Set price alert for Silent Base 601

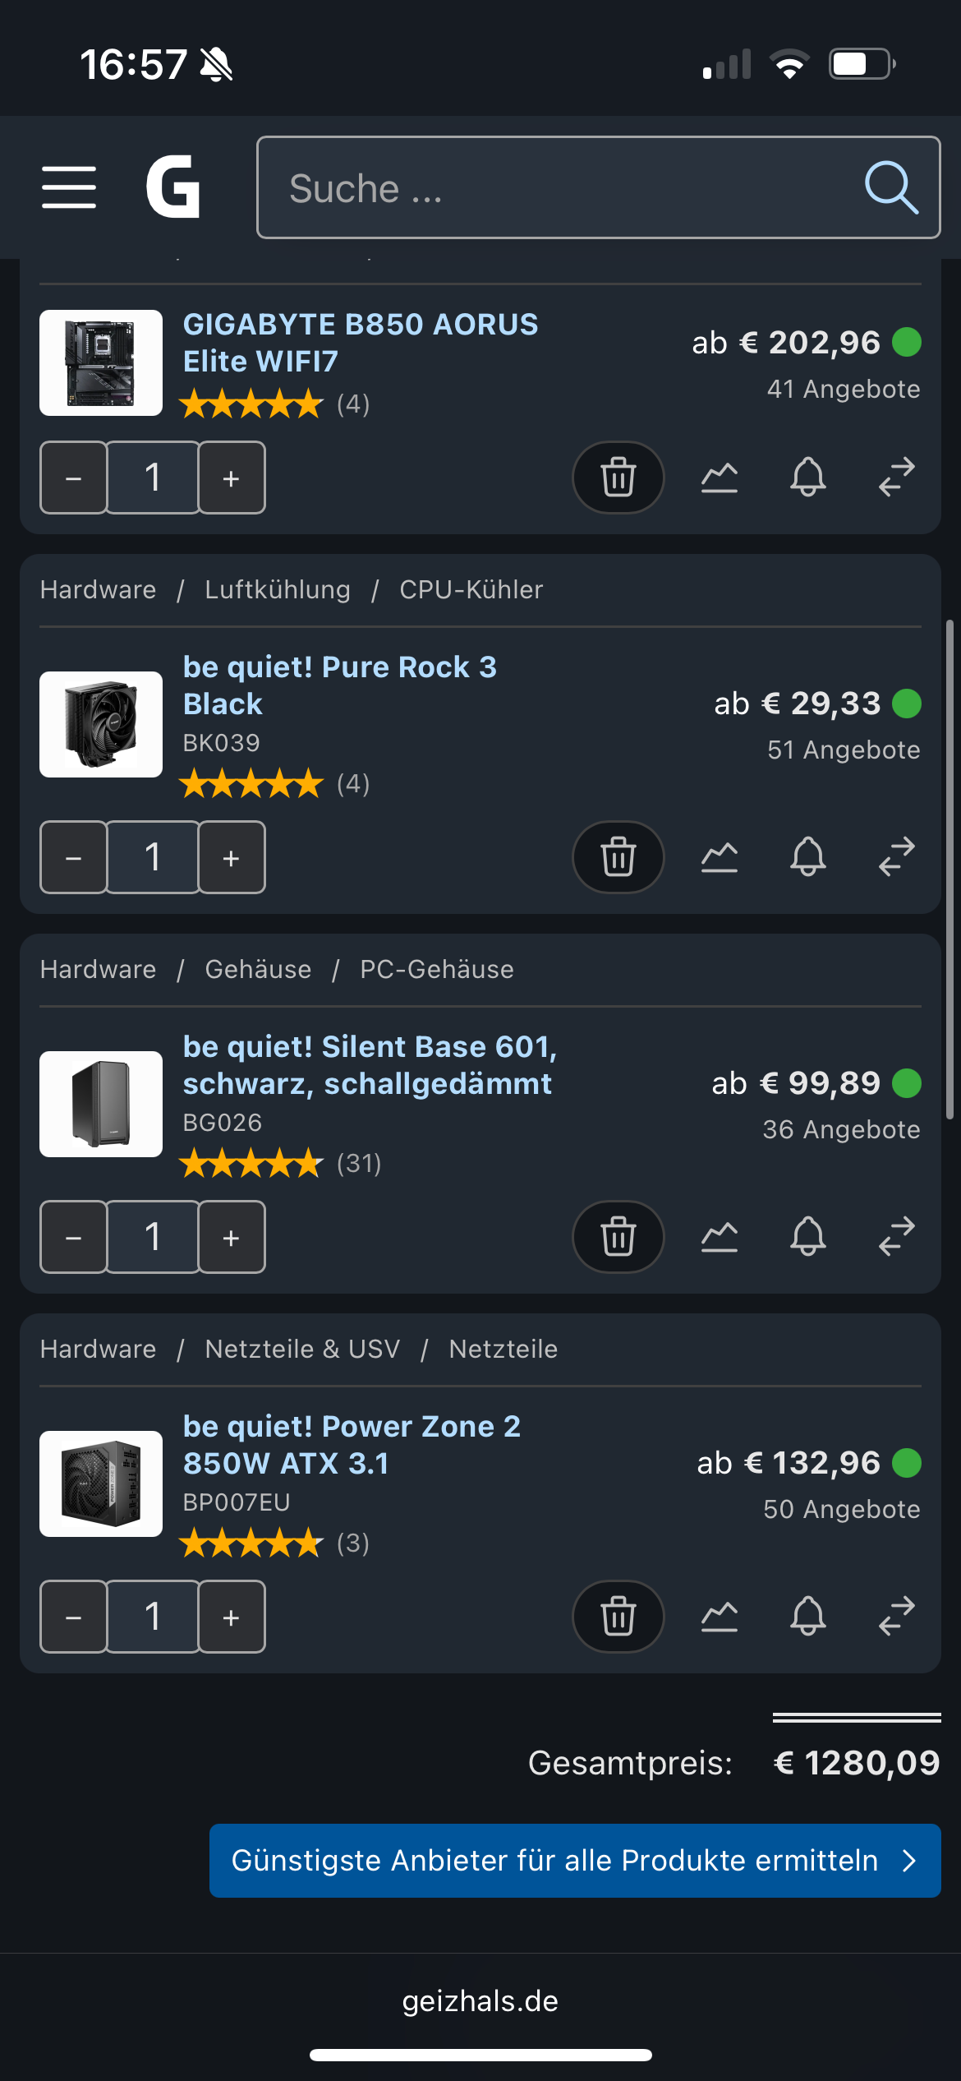click(x=807, y=1237)
